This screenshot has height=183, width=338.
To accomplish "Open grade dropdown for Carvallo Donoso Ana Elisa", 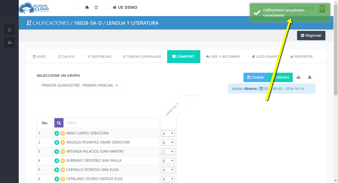I will tap(168, 170).
